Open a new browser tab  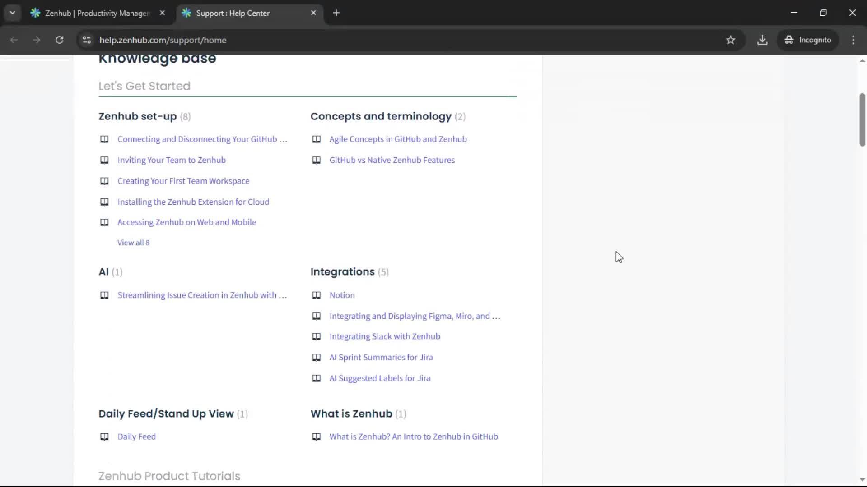pyautogui.click(x=336, y=13)
